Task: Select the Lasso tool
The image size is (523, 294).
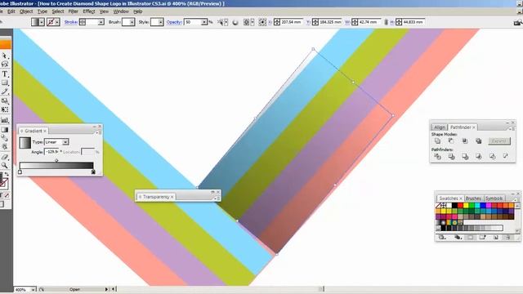Action: pos(4,65)
